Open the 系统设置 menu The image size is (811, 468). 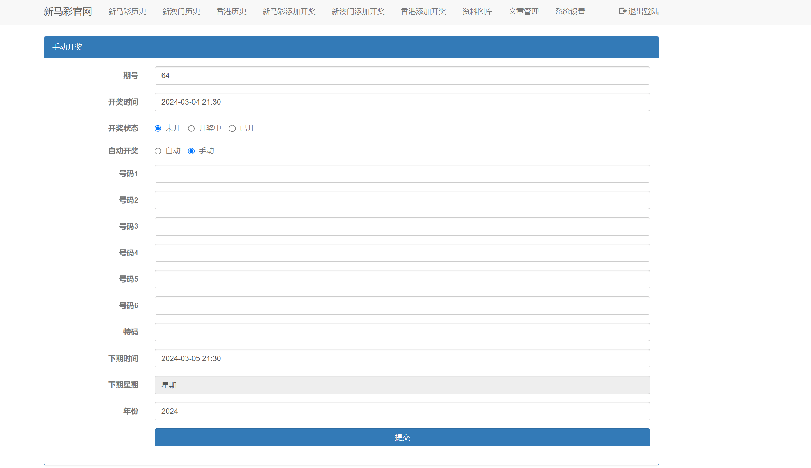[570, 11]
